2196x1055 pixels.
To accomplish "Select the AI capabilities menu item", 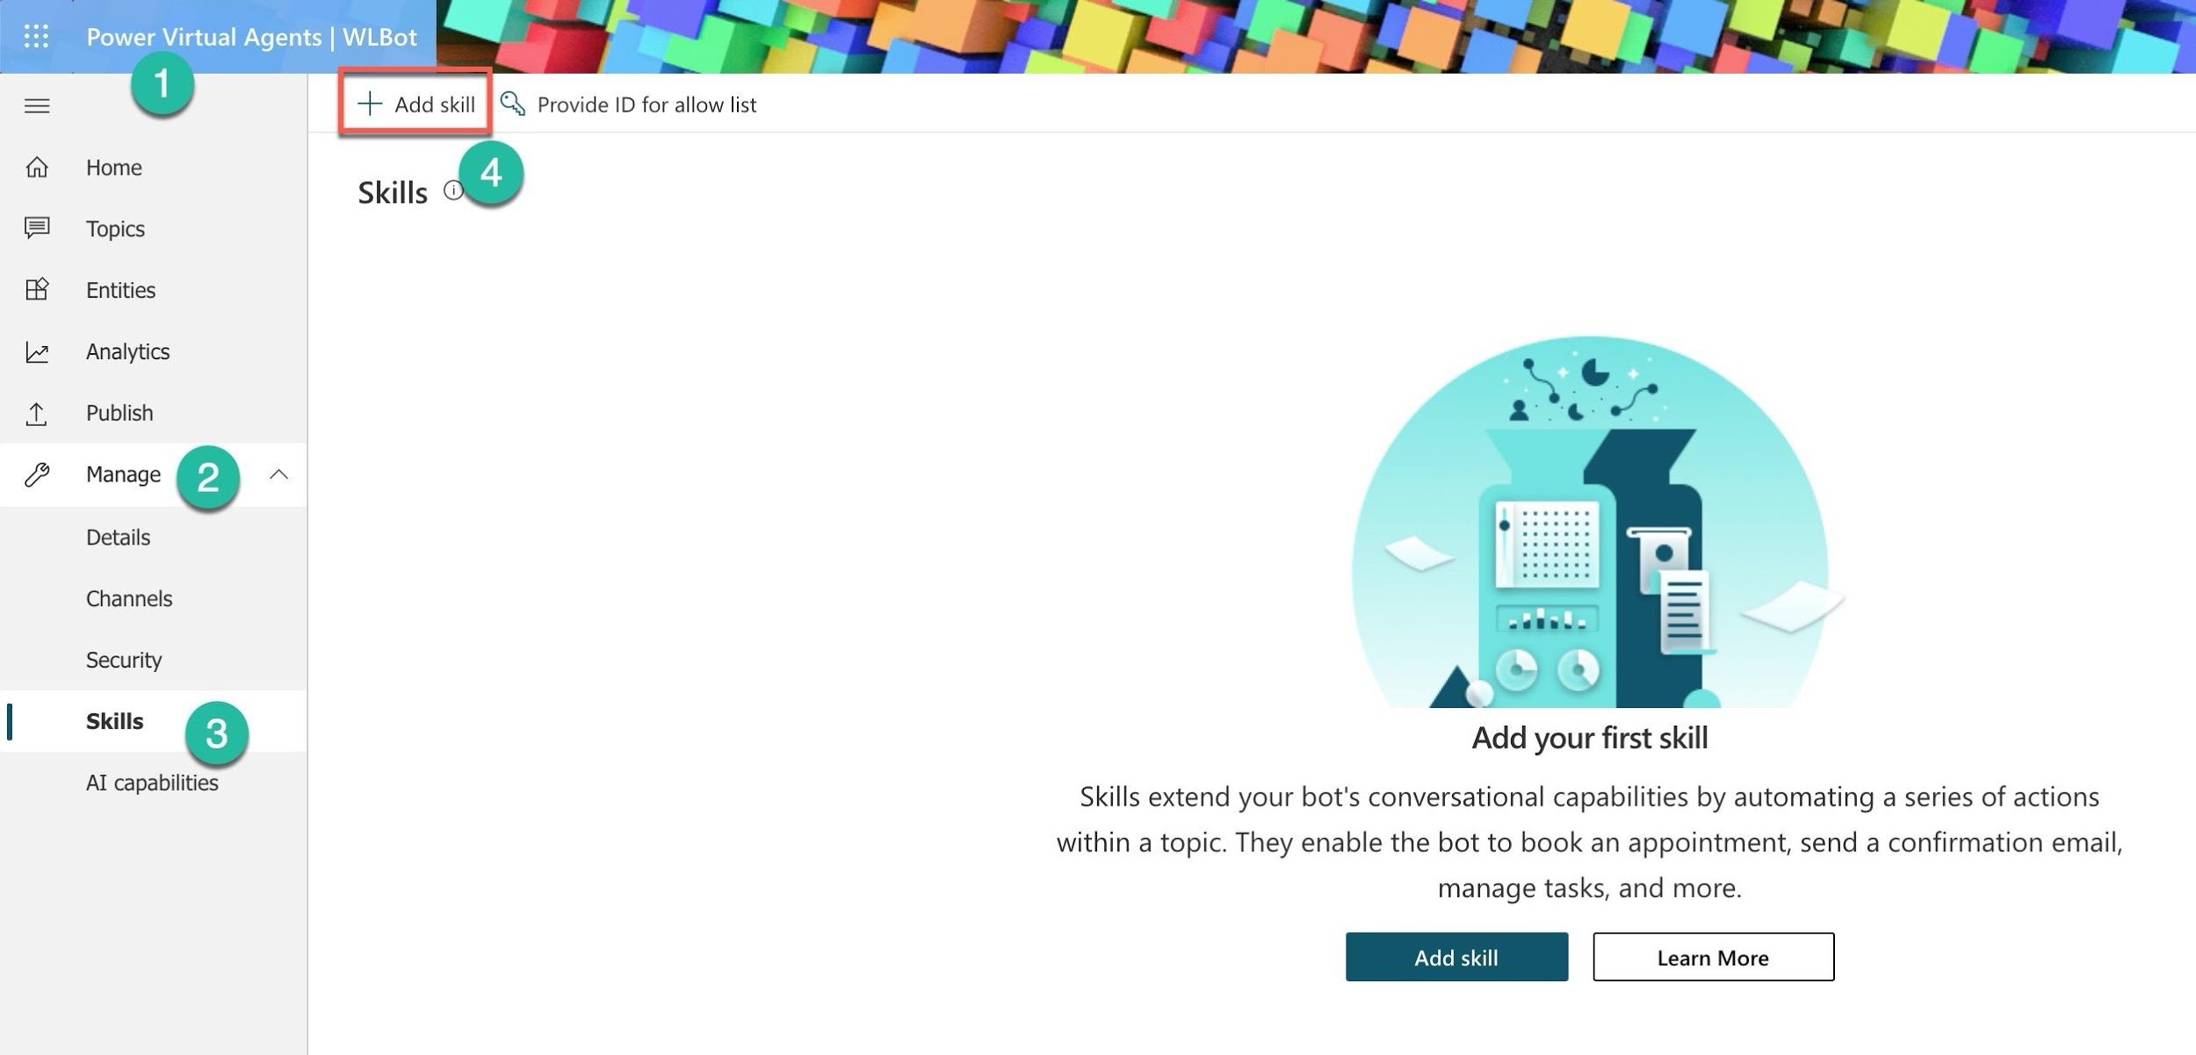I will pyautogui.click(x=151, y=782).
